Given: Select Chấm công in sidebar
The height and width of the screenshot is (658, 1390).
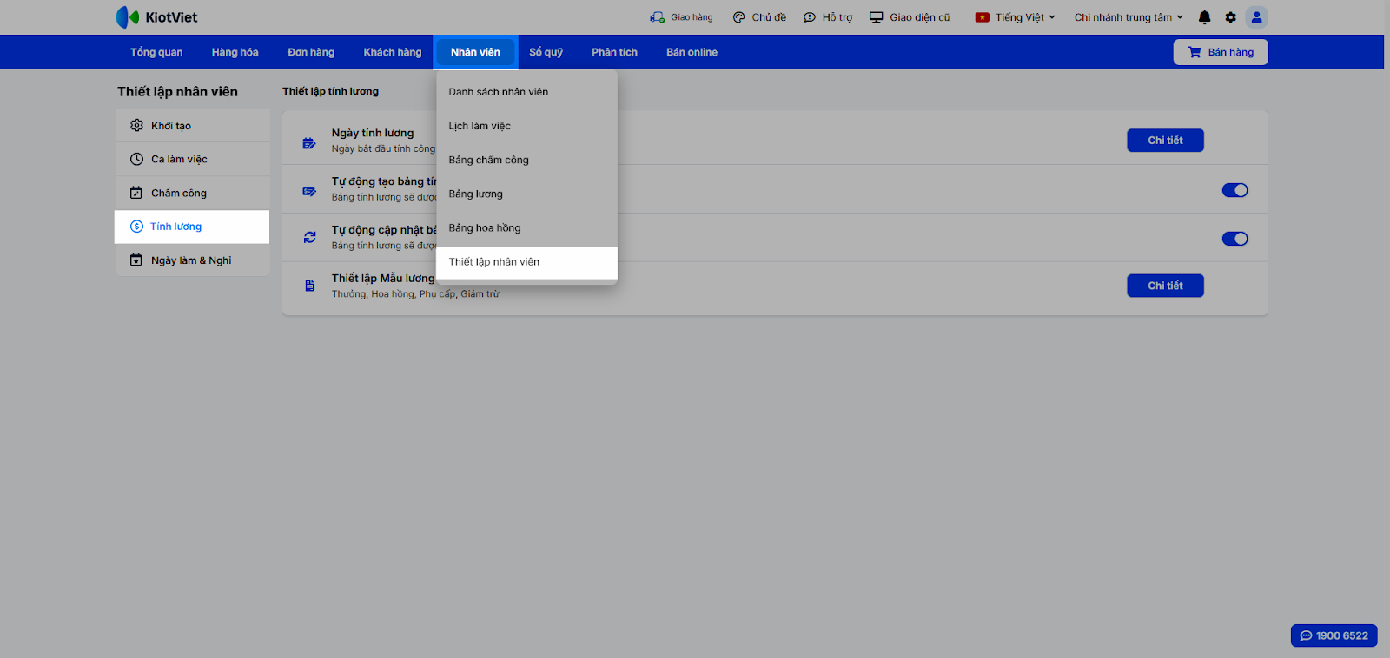Looking at the screenshot, I should 192,193.
